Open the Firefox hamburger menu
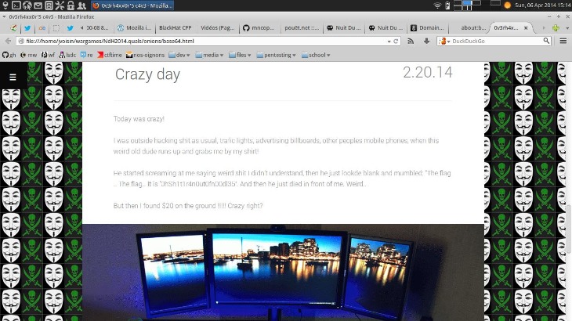The image size is (572, 321). tap(563, 41)
